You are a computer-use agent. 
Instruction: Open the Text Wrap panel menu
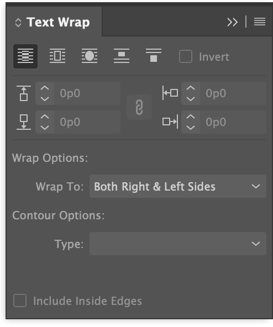(x=260, y=22)
